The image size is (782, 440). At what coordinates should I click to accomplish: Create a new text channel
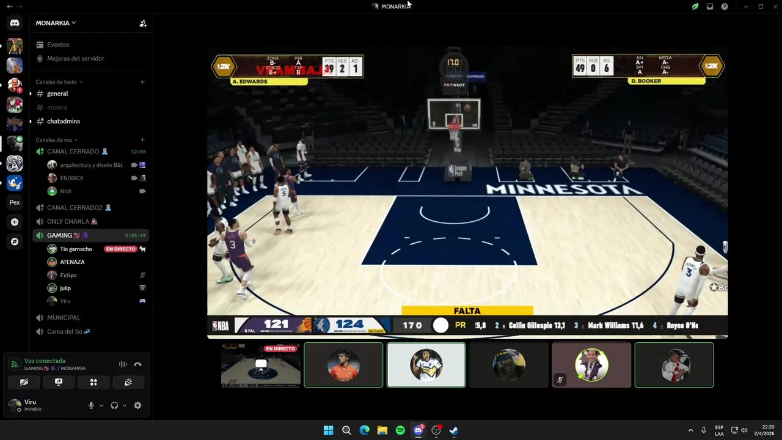click(142, 82)
